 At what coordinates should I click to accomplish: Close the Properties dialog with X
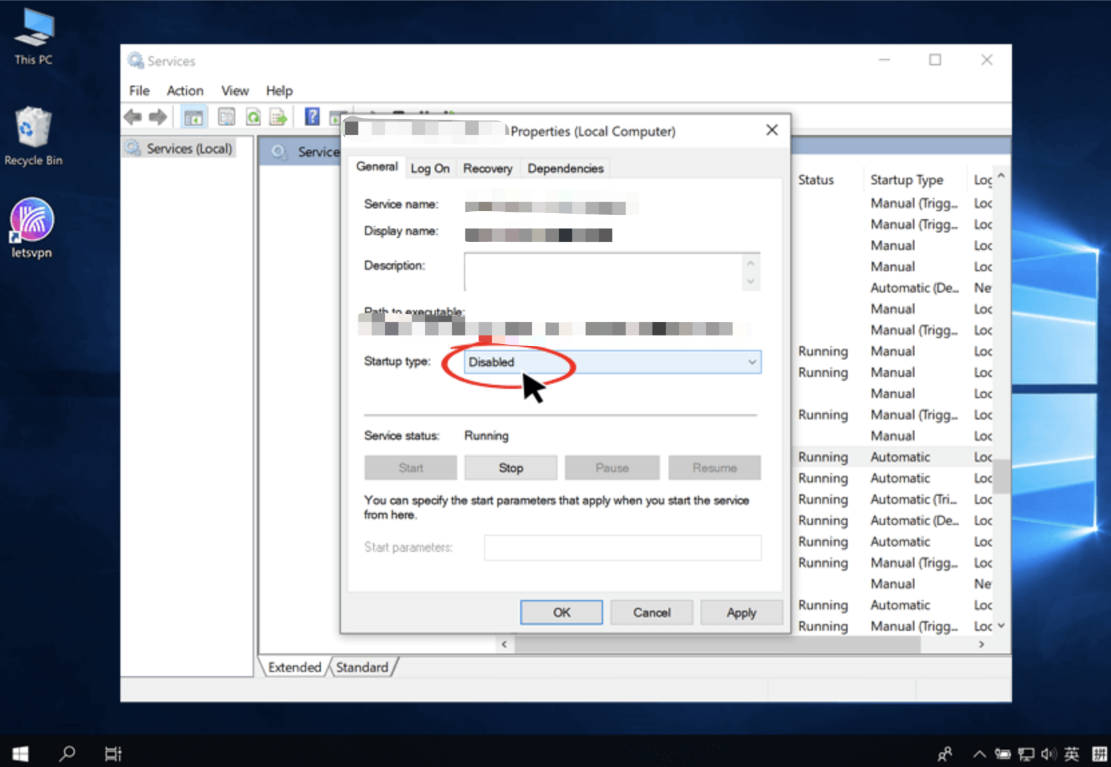tap(771, 130)
